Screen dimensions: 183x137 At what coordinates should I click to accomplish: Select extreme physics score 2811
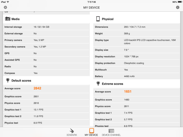126,106
